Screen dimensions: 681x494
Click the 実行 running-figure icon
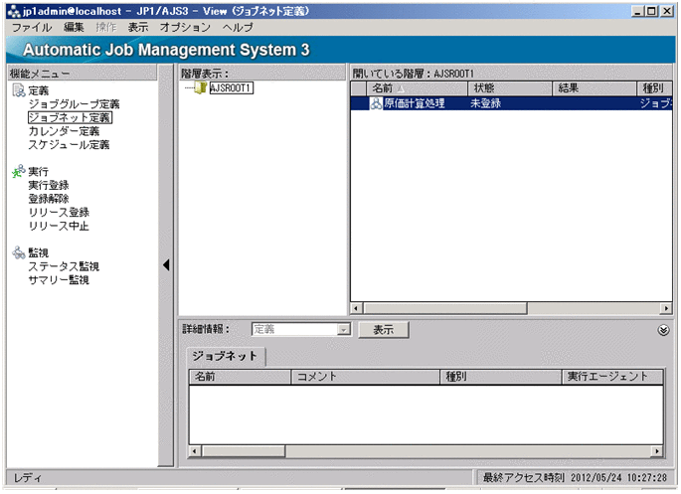[x=19, y=171]
